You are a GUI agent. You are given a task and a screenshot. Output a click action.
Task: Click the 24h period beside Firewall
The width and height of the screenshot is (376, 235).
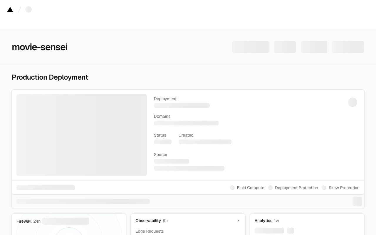click(x=37, y=221)
